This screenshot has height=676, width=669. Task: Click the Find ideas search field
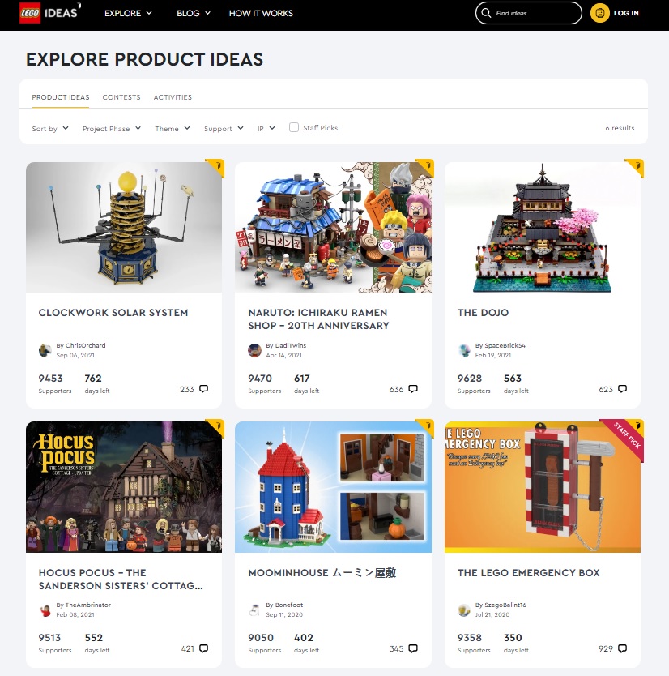pos(529,13)
